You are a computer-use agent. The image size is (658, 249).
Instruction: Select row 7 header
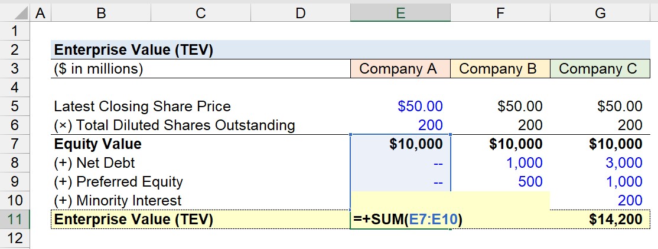point(15,144)
